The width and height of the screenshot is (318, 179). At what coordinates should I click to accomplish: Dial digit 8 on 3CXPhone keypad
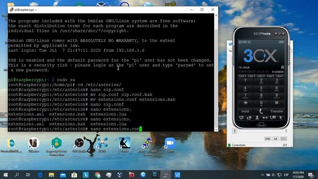click(261, 95)
